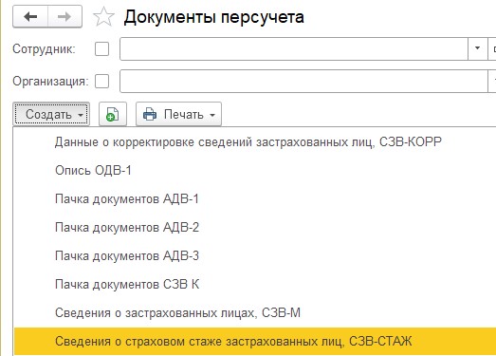Go back with the left arrow button
Viewport: 496px width, 356px height.
tap(30, 16)
